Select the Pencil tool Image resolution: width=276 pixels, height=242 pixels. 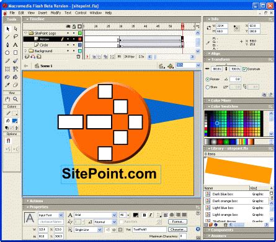click(7, 61)
